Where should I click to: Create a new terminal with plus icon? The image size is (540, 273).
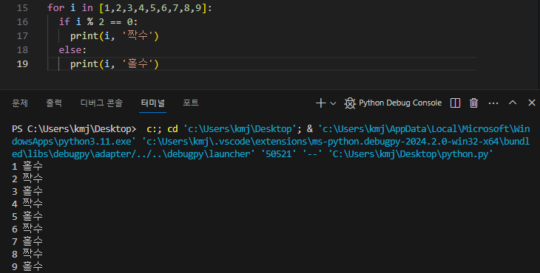click(x=320, y=103)
